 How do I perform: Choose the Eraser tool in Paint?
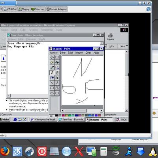52,62
